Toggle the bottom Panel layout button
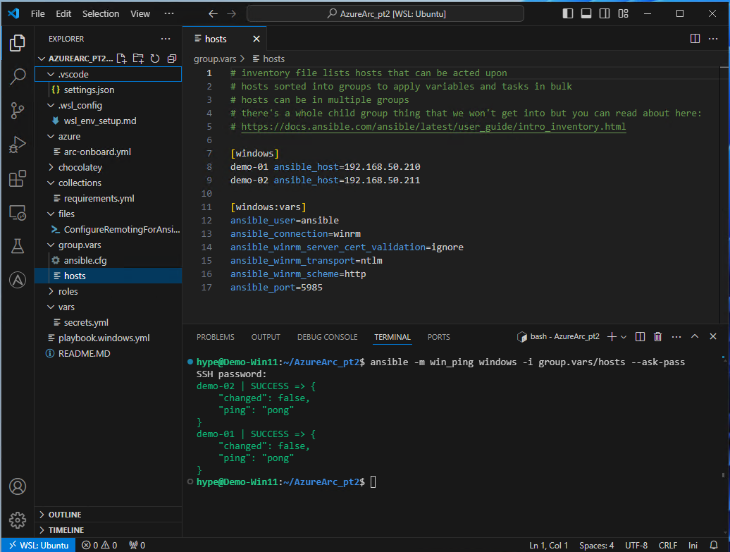Image resolution: width=730 pixels, height=552 pixels. point(586,13)
